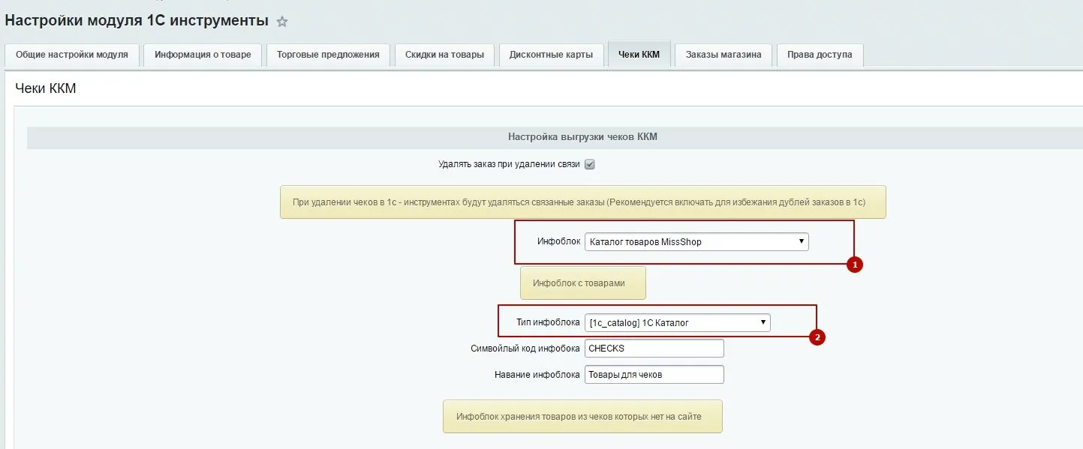The image size is (1083, 449).
Task: Focus the 'Навание инфоблока' text field
Action: click(x=654, y=374)
